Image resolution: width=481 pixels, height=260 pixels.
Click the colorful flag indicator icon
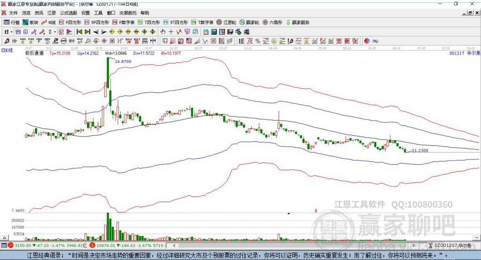70,32
